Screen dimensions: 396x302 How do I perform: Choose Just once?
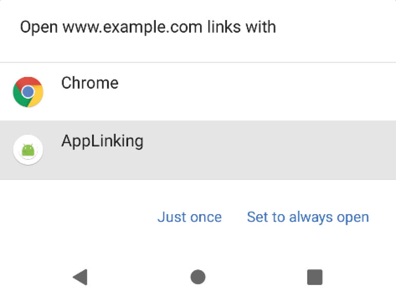tap(189, 217)
